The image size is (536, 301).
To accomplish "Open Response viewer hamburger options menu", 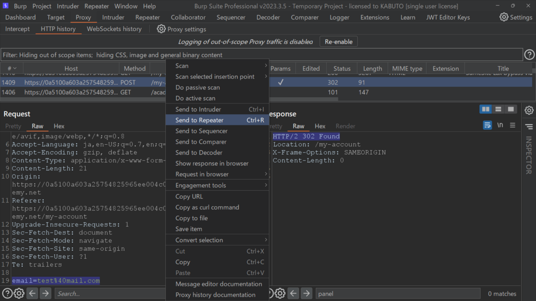I will (513, 125).
